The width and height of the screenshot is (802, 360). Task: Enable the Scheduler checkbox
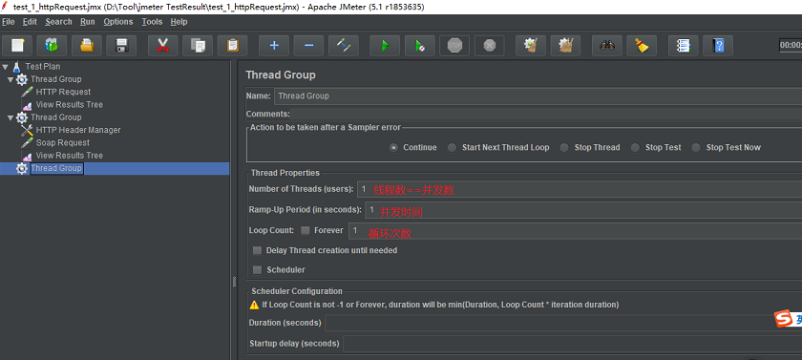point(257,269)
